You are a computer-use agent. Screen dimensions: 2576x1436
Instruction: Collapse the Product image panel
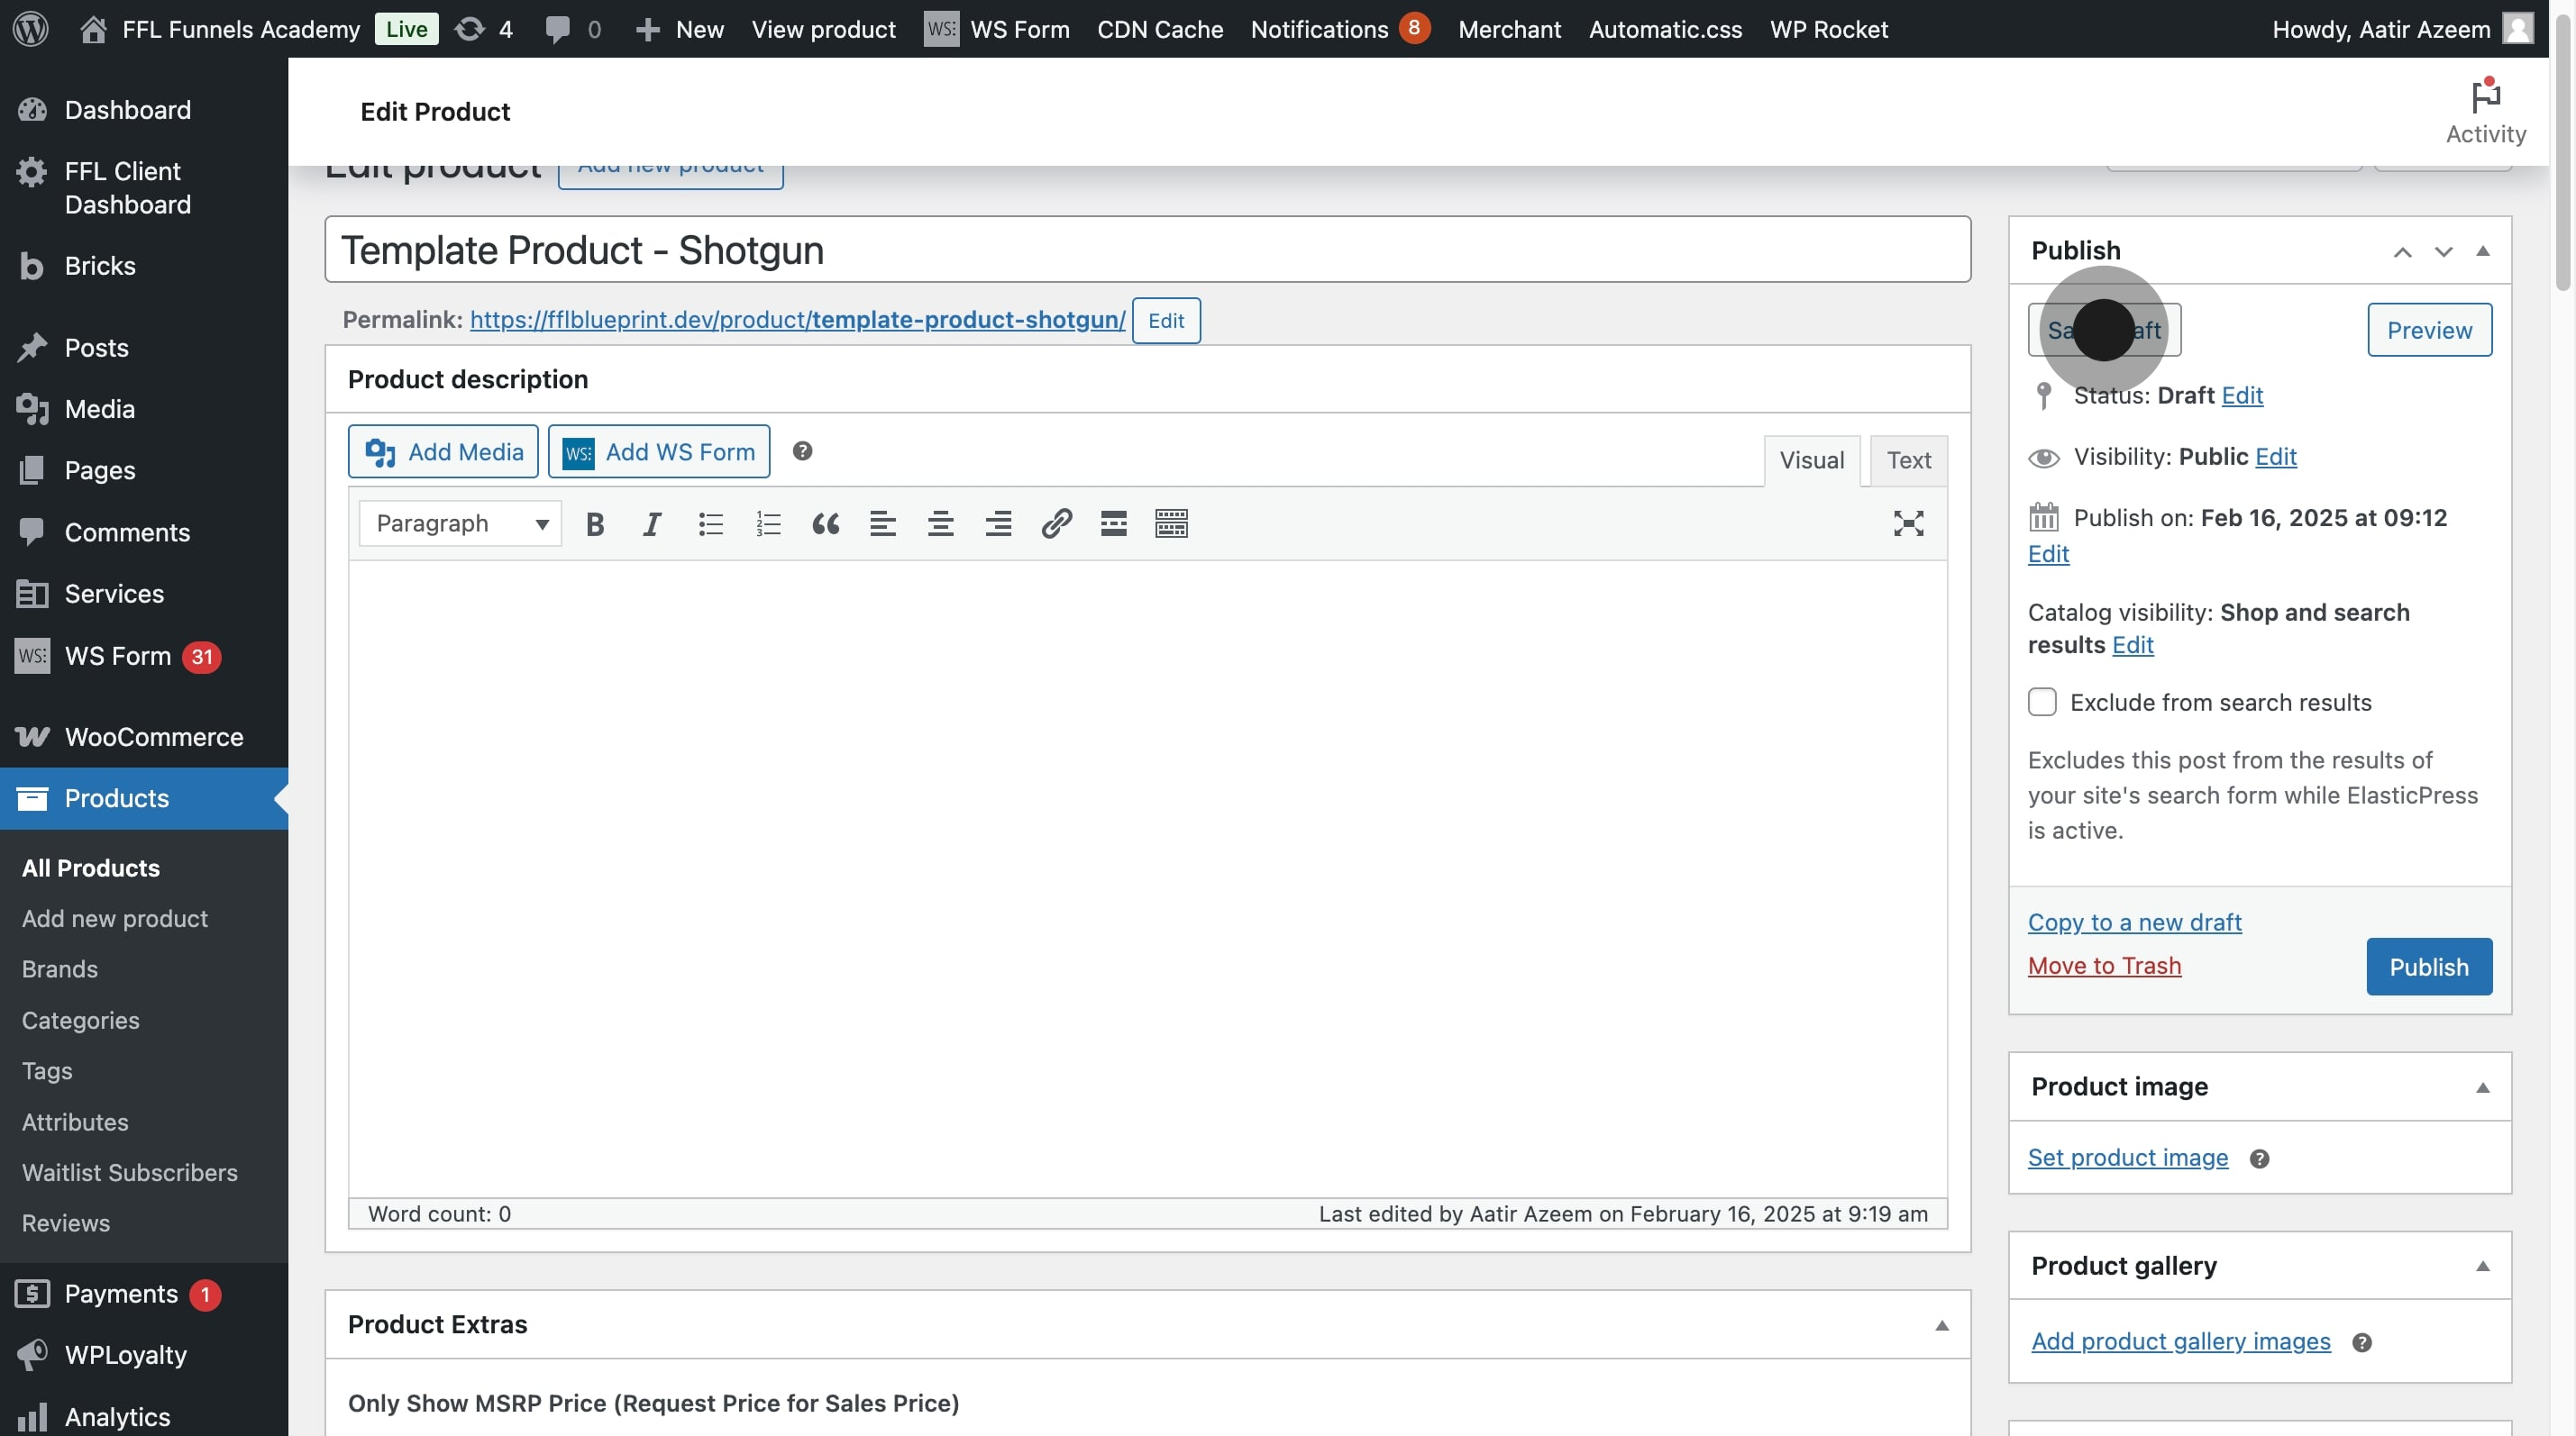click(x=2482, y=1087)
